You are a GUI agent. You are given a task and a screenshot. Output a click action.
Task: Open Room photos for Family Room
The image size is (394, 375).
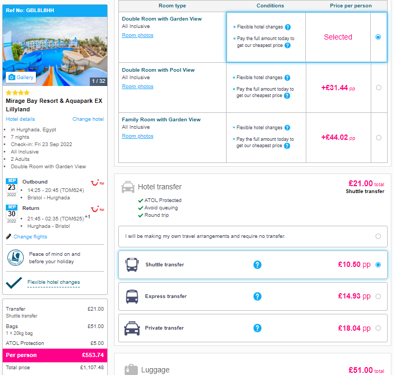(x=137, y=136)
